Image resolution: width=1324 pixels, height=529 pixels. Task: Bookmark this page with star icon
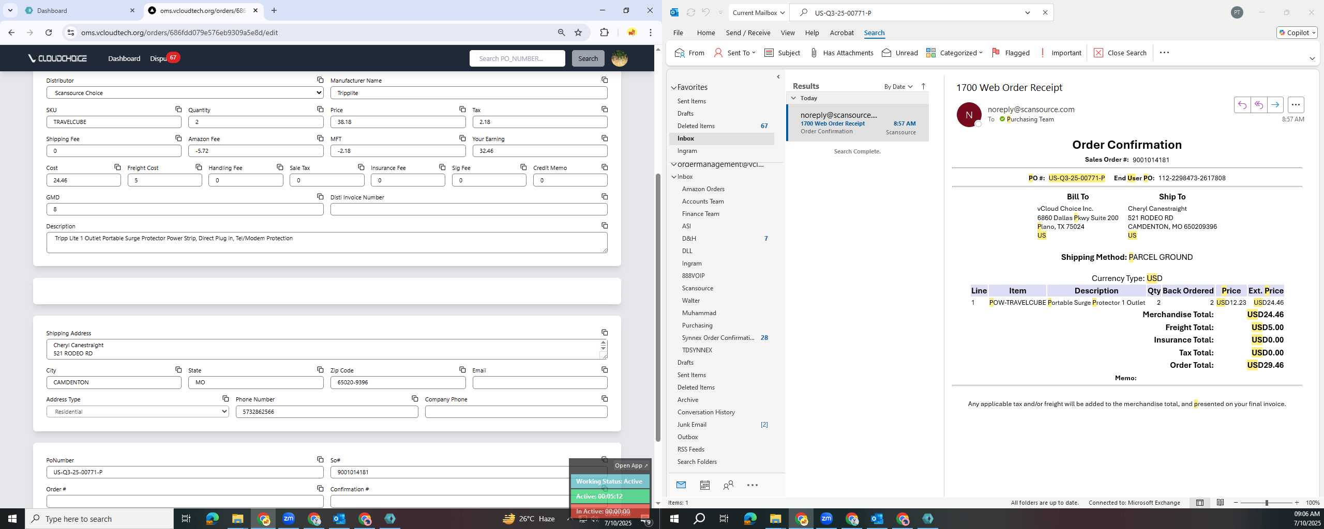578,33
